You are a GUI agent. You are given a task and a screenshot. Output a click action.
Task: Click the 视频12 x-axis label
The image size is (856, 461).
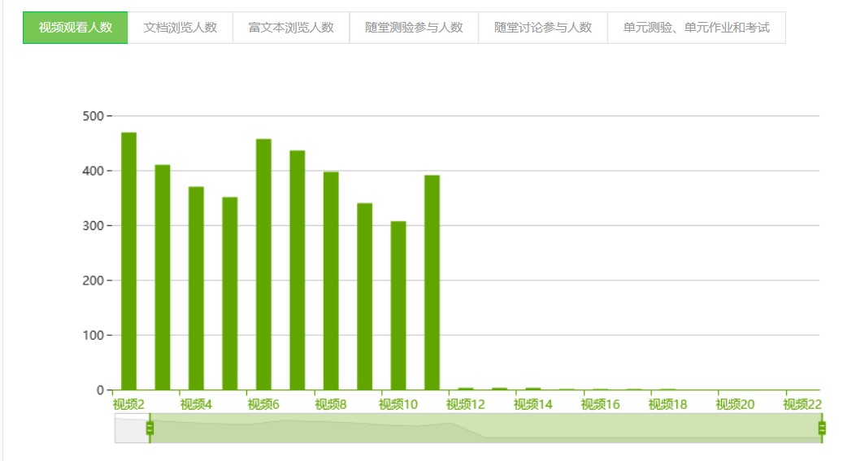click(466, 405)
